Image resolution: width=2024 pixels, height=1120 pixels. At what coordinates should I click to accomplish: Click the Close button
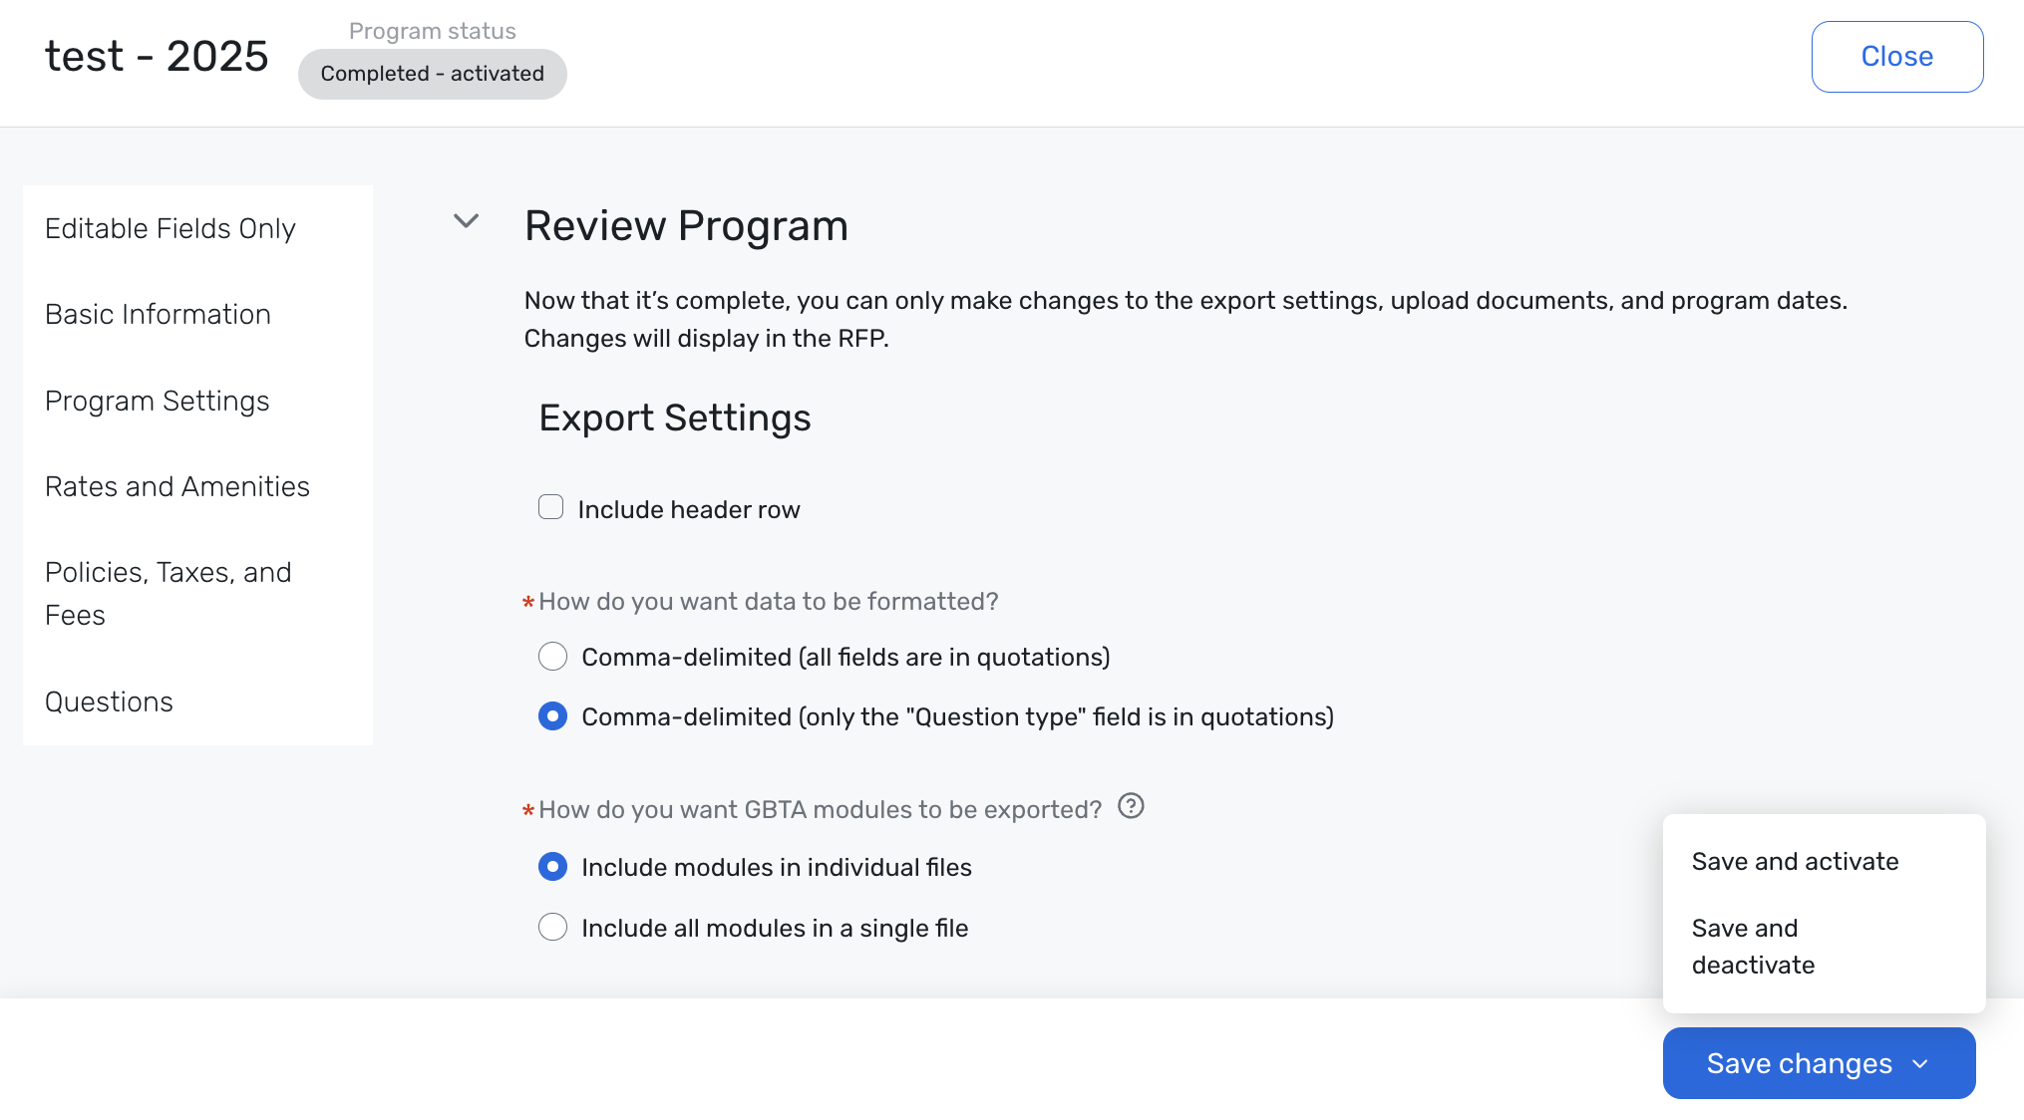pyautogui.click(x=1897, y=57)
